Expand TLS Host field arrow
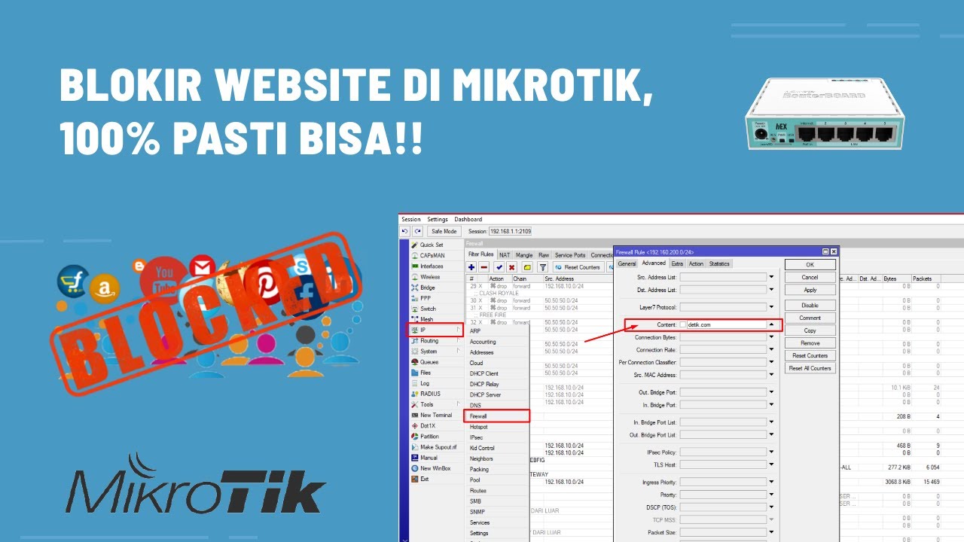 [771, 464]
